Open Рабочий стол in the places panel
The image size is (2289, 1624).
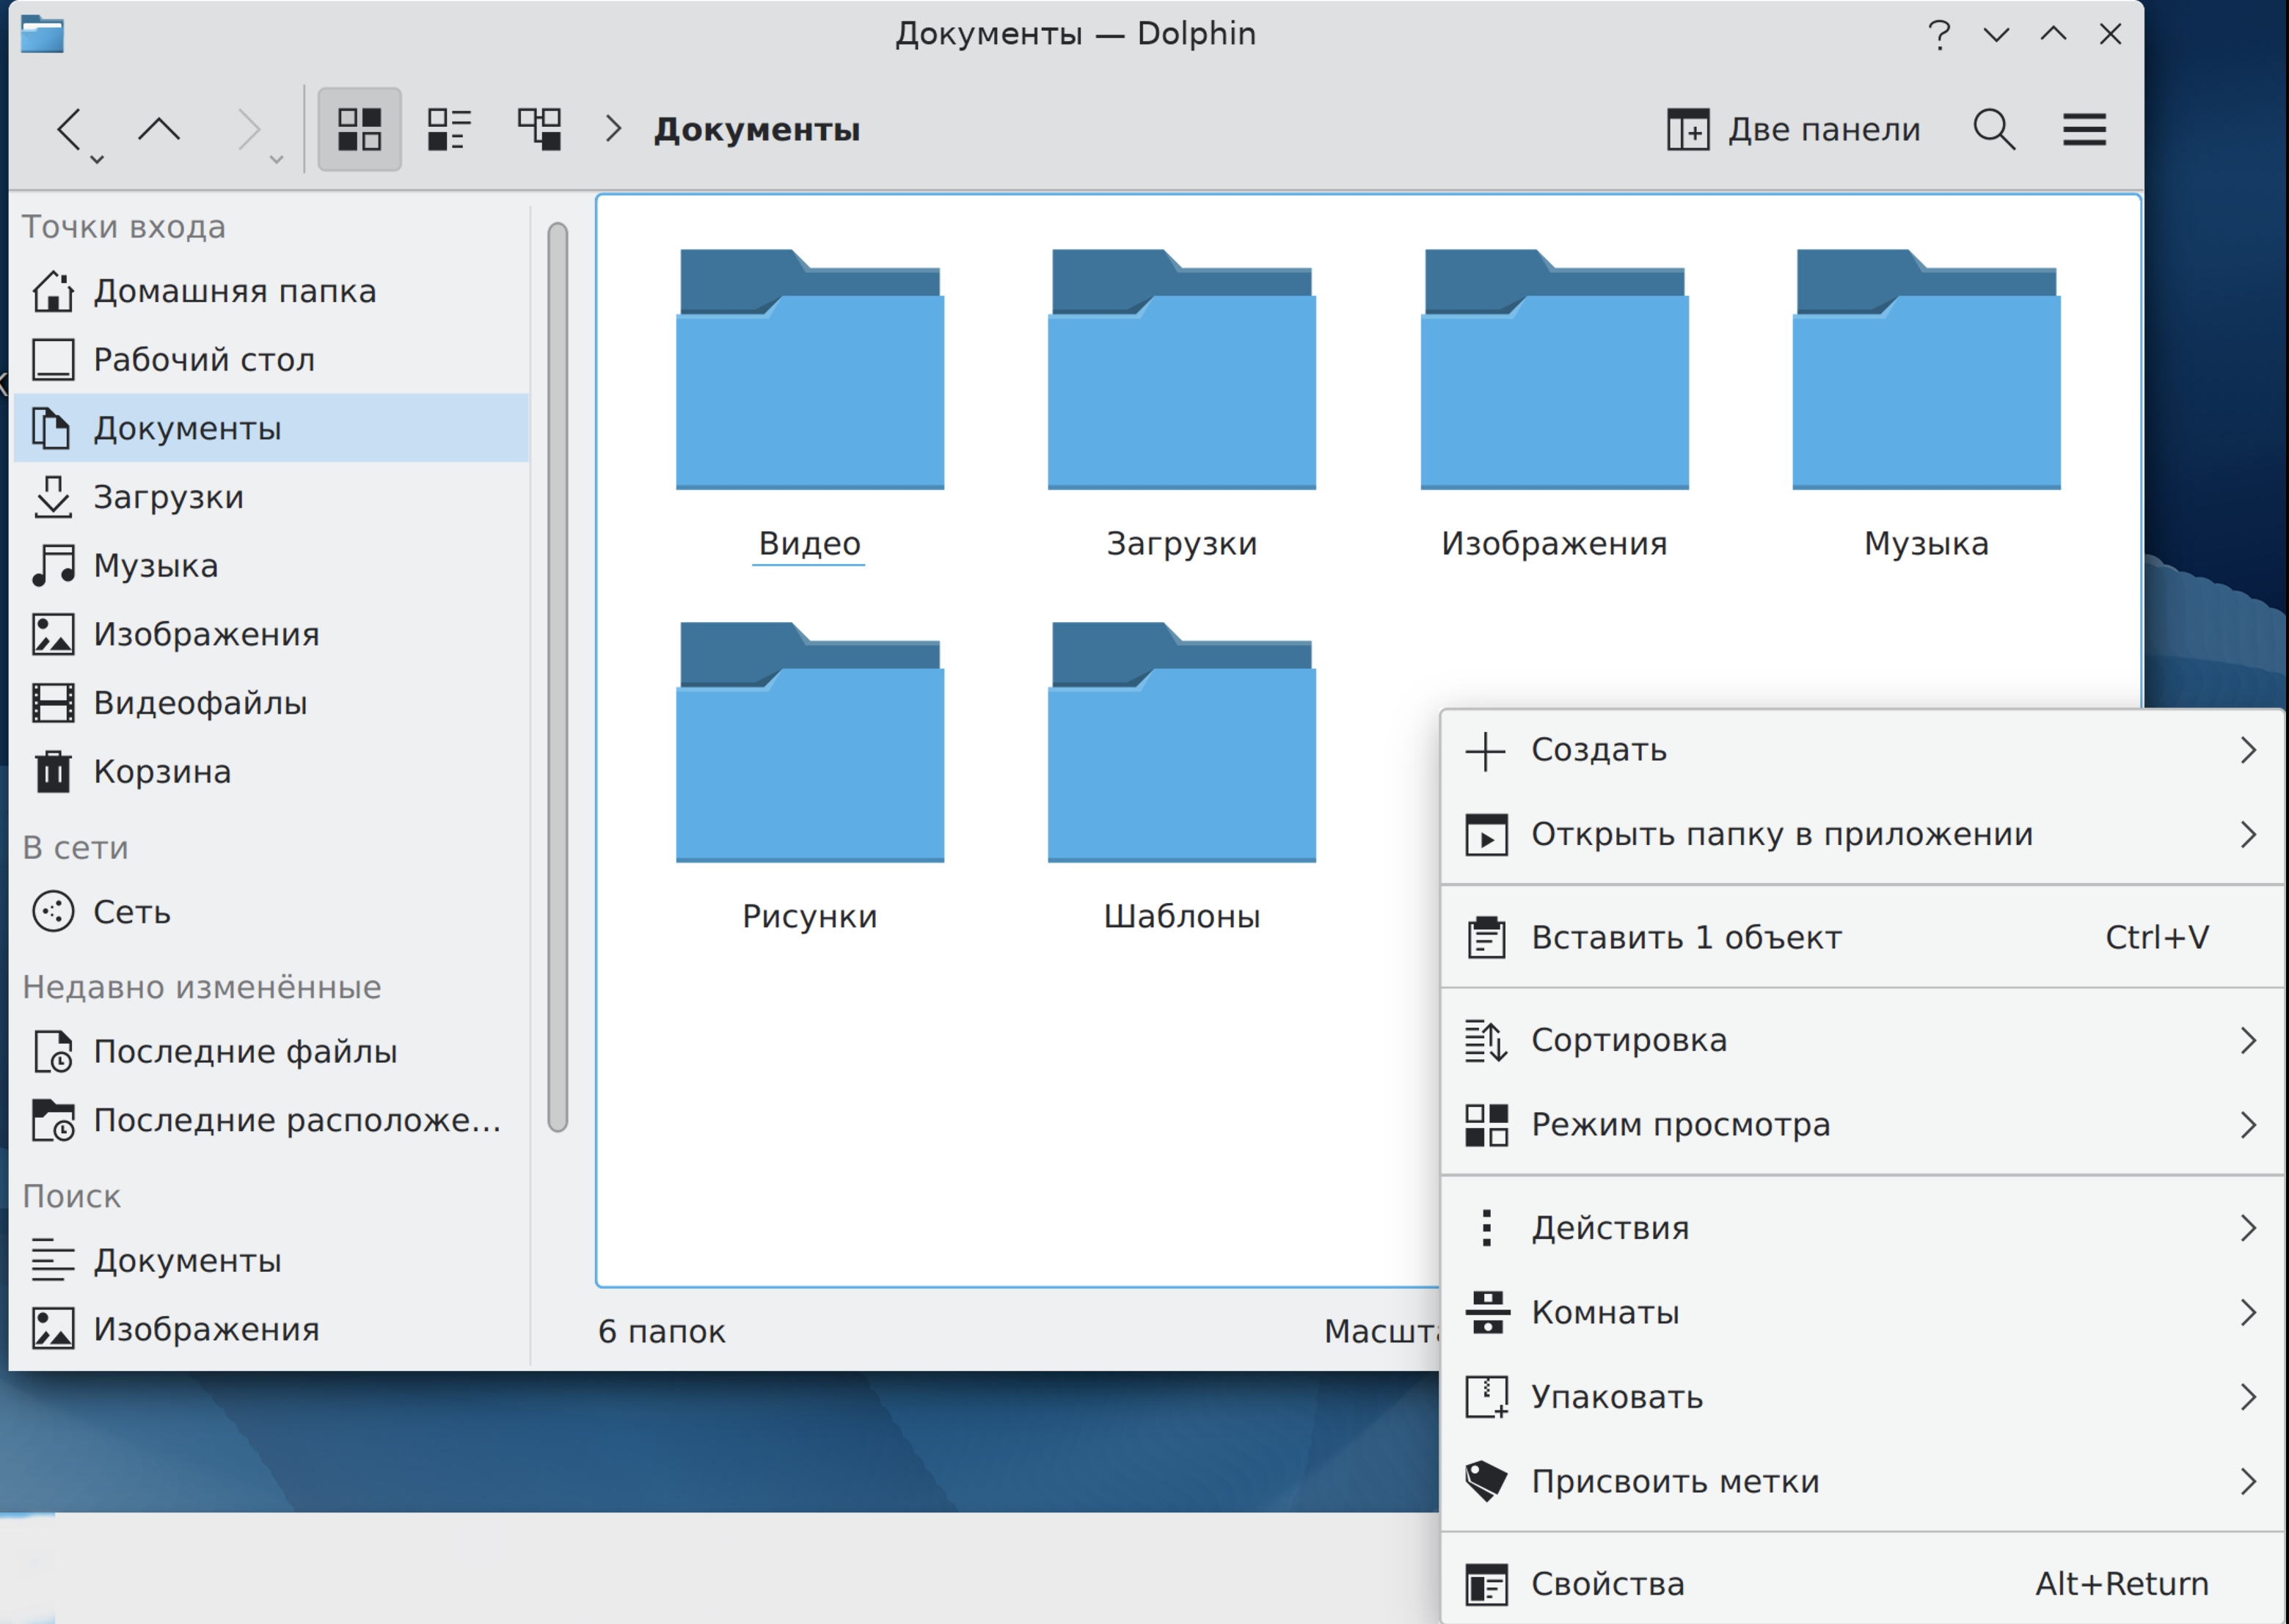(272, 360)
